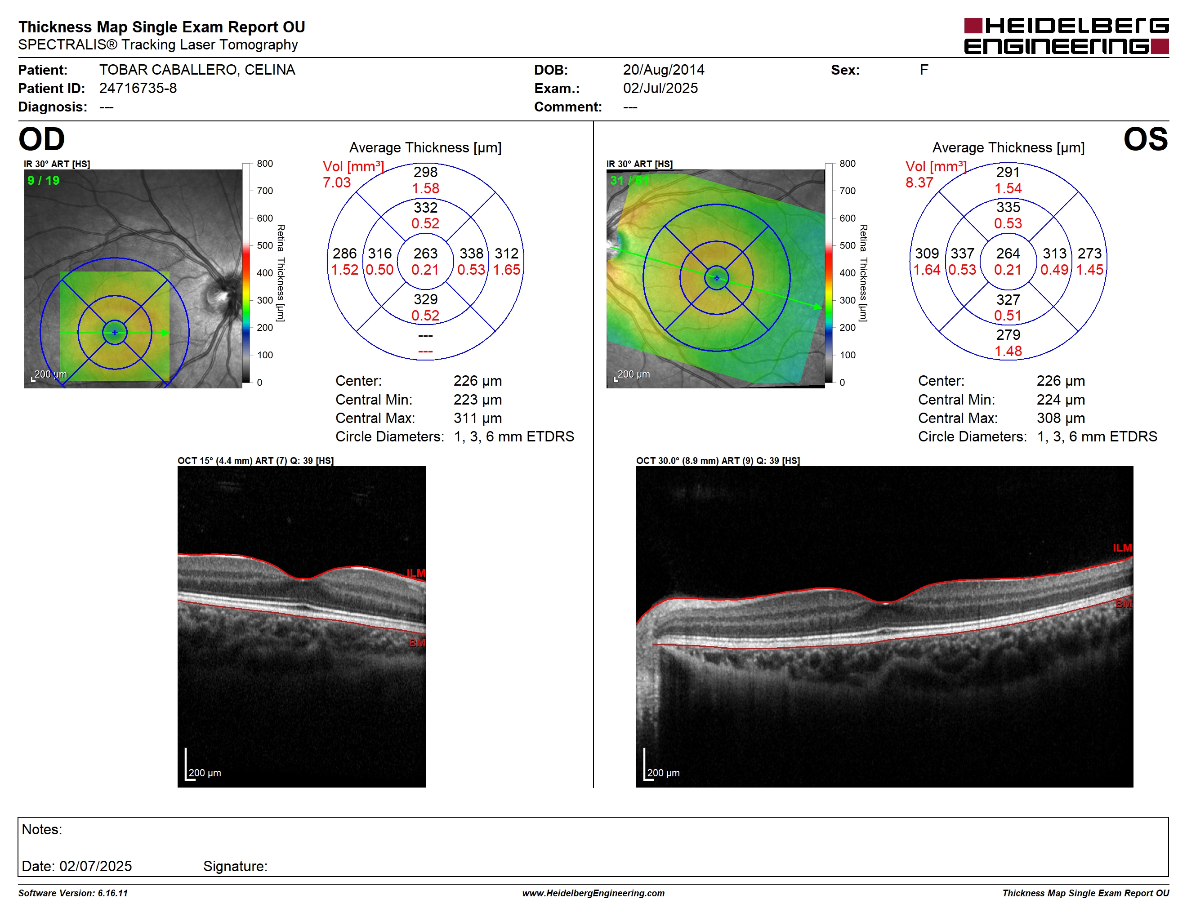1187x917 pixels.
Task: Click the OS retina thickness color scale
Action: [x=829, y=273]
